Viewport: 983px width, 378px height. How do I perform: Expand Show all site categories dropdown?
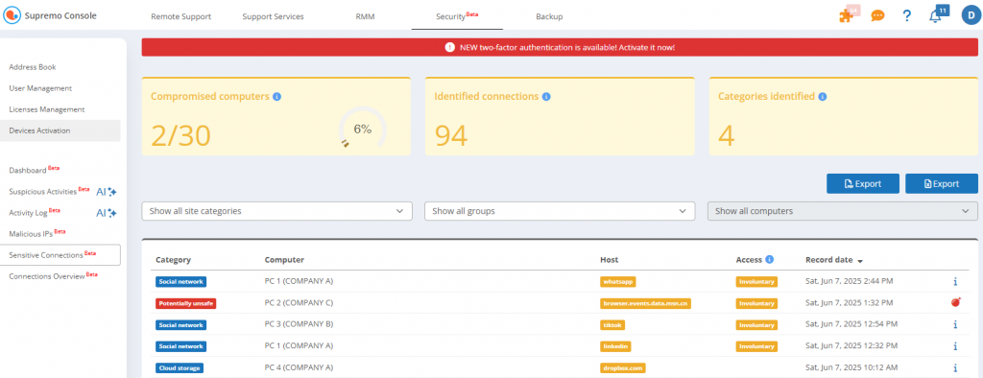click(x=277, y=211)
